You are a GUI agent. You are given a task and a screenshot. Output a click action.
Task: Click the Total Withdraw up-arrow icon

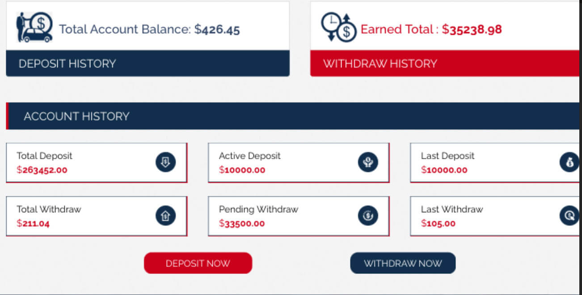(x=165, y=216)
